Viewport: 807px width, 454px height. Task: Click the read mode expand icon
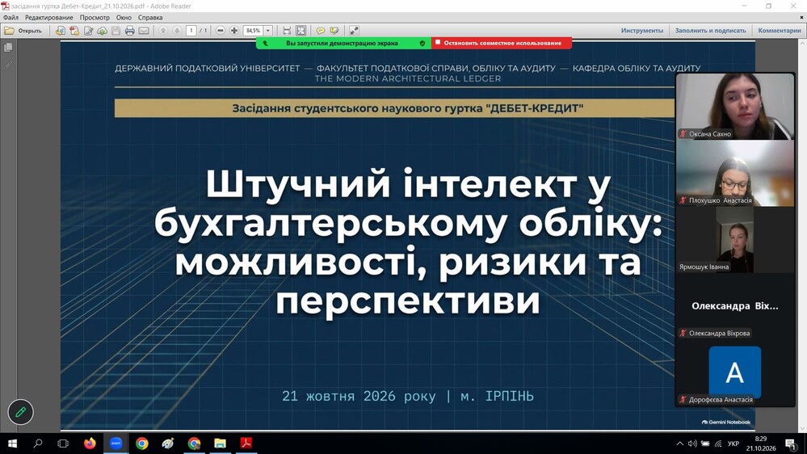click(354, 31)
